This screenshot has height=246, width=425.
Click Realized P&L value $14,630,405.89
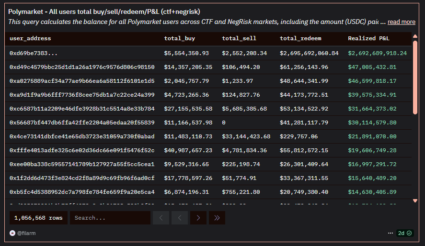tap(372, 192)
